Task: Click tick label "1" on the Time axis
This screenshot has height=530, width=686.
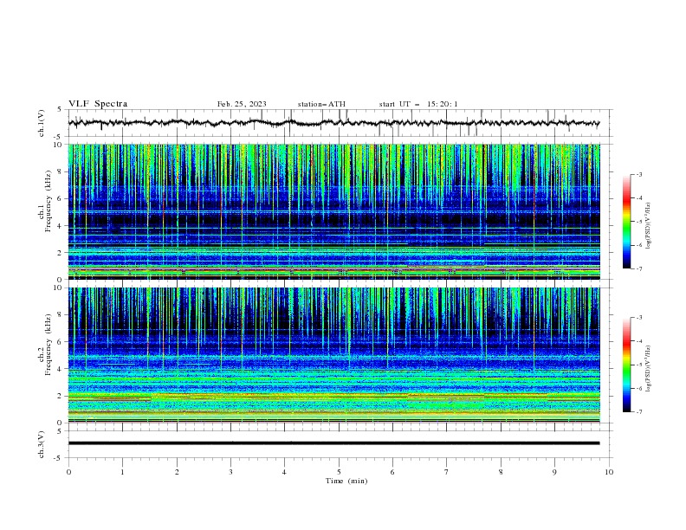Action: point(122,472)
